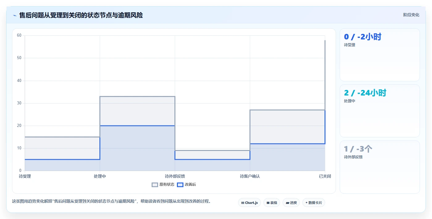Open the 待外部反馈 card showing 1 / -3个
Screen dimensions: 432x219
380,167
